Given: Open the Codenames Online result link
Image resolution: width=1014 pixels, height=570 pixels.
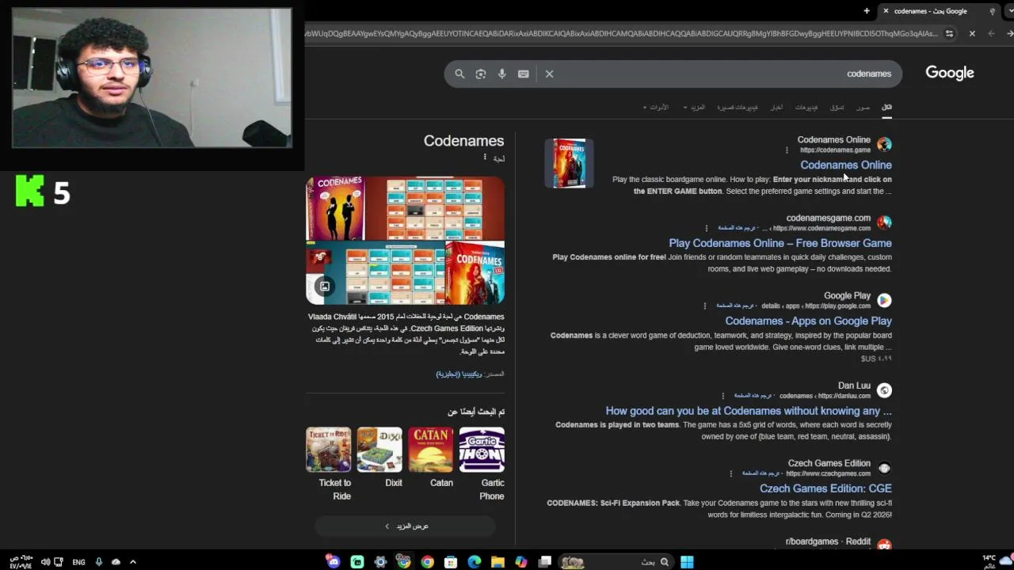Looking at the screenshot, I should pyautogui.click(x=846, y=165).
